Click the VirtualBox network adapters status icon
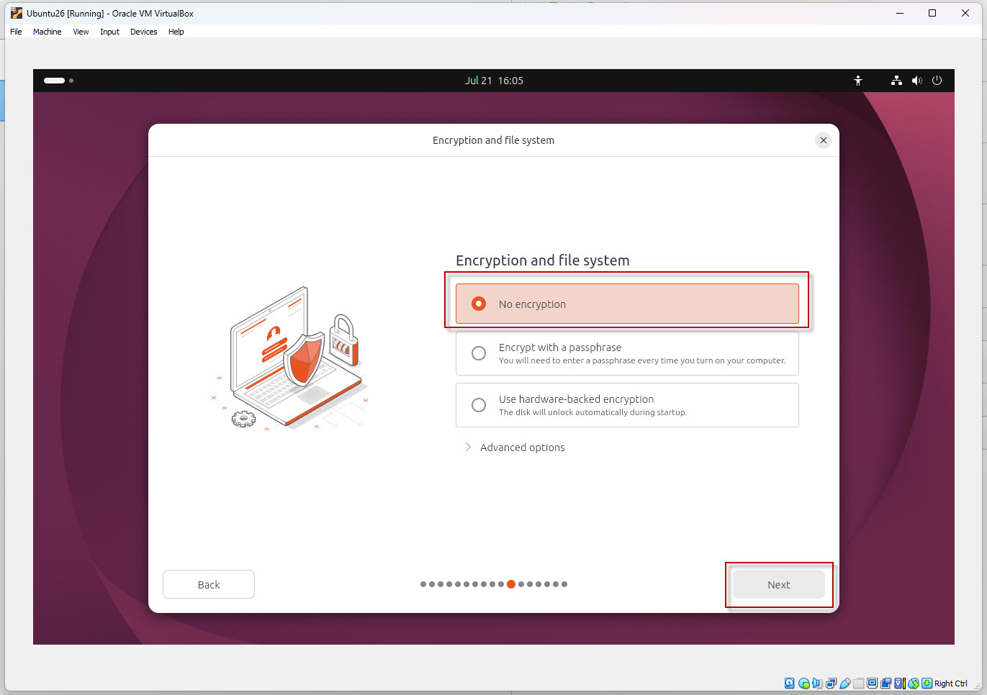The image size is (987, 695). (831, 683)
